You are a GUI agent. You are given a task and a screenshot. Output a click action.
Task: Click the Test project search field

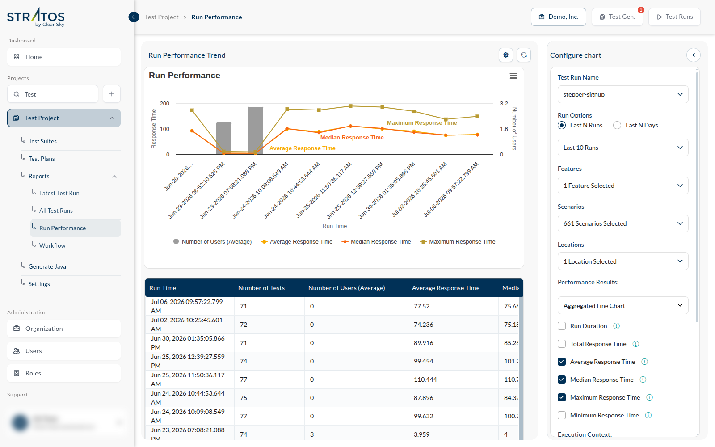(x=53, y=94)
